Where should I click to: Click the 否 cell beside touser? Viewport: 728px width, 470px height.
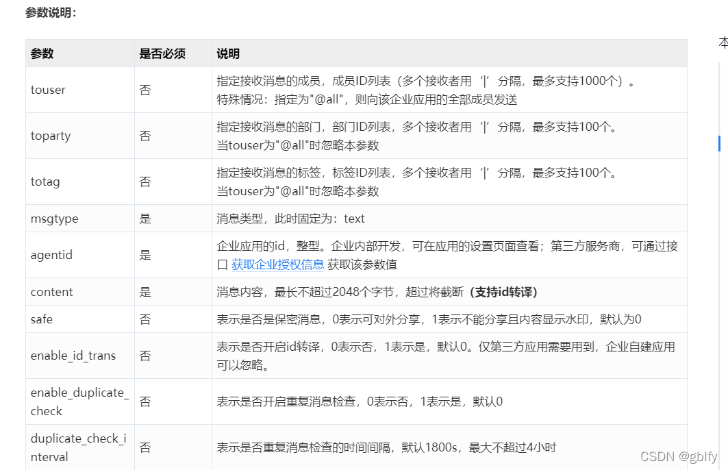click(145, 89)
